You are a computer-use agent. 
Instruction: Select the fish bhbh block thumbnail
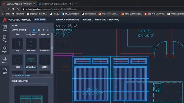31,44
